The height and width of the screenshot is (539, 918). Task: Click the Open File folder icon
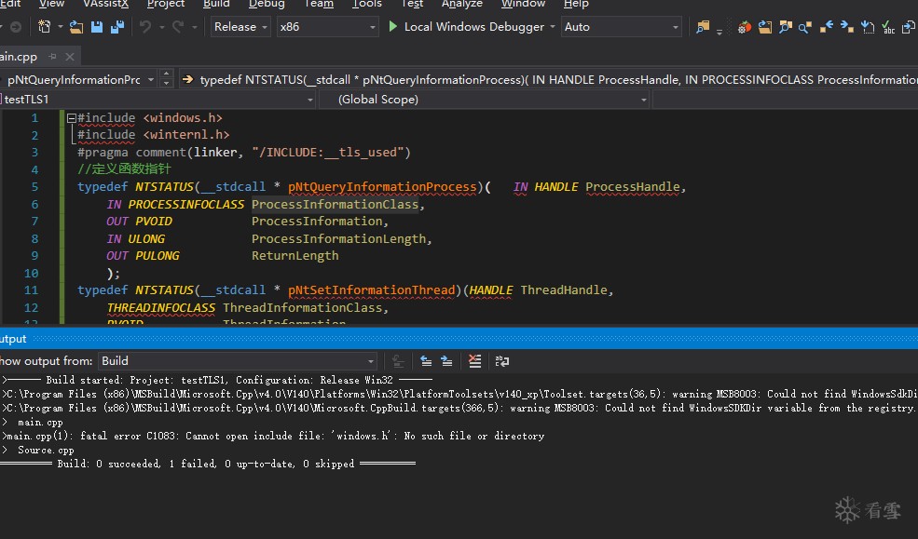pos(76,27)
